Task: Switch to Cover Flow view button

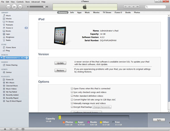Action: (x=138, y=7)
